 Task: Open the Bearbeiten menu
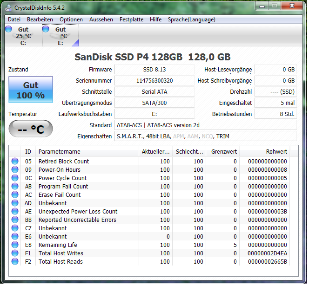[40, 19]
